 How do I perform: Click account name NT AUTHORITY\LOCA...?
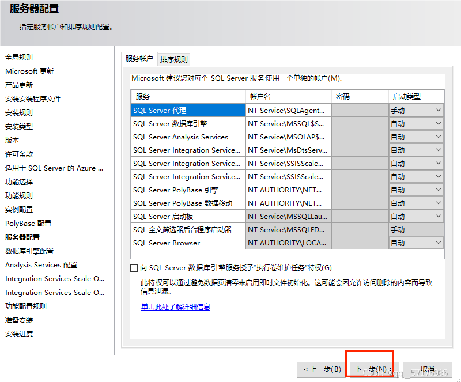[289, 243]
